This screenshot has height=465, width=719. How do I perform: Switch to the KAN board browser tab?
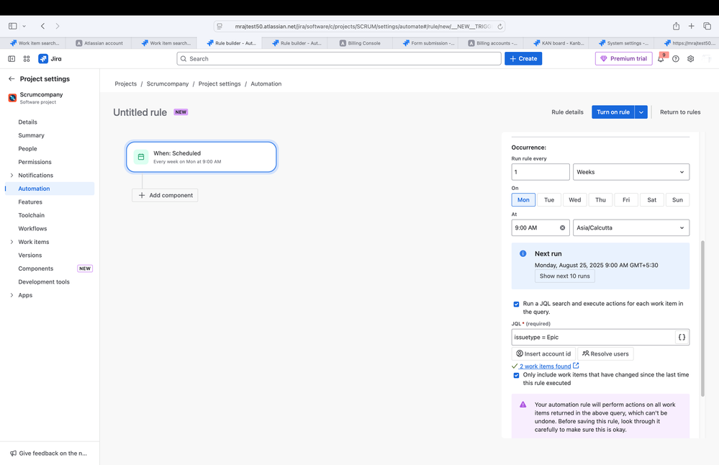click(x=558, y=43)
